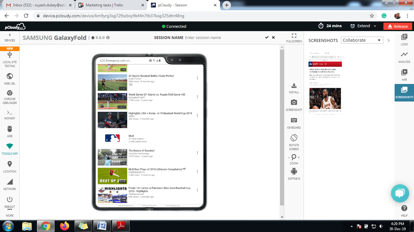Show device info next to 9.0.0
Viewport: 414px width, 232px height.
point(108,38)
